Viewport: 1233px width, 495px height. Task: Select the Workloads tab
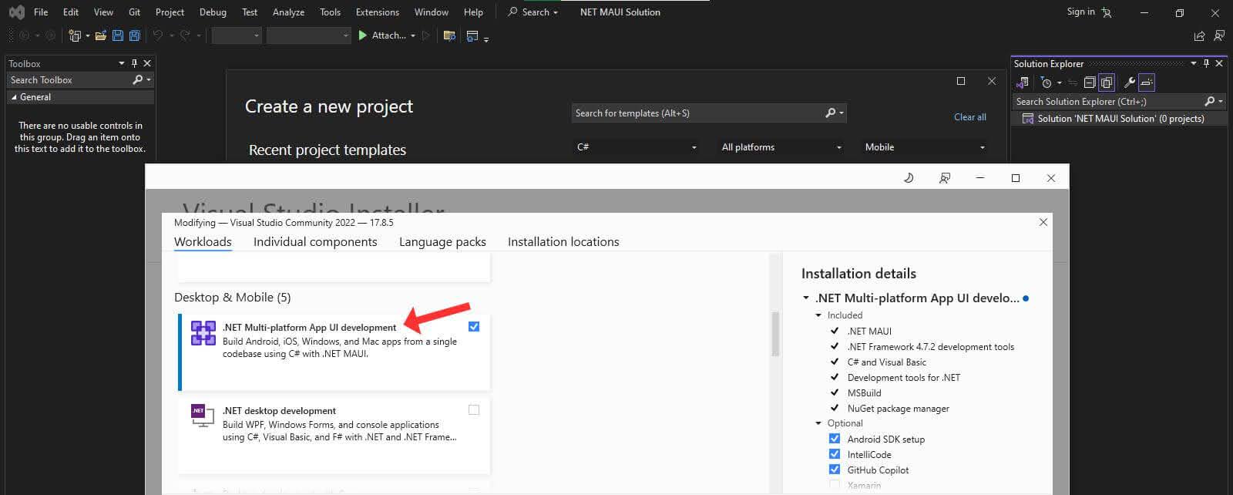[x=203, y=242]
